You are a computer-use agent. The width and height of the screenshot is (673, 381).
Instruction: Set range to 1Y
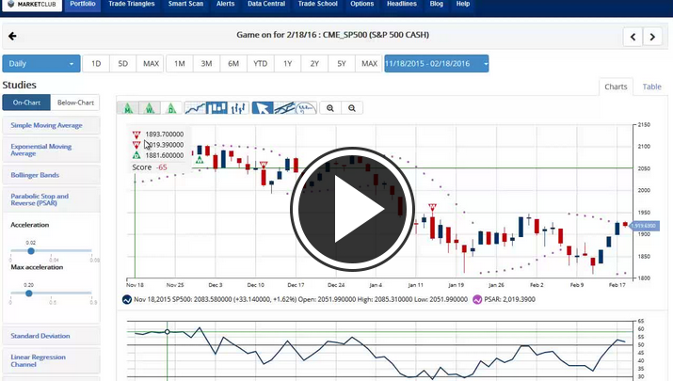click(288, 64)
